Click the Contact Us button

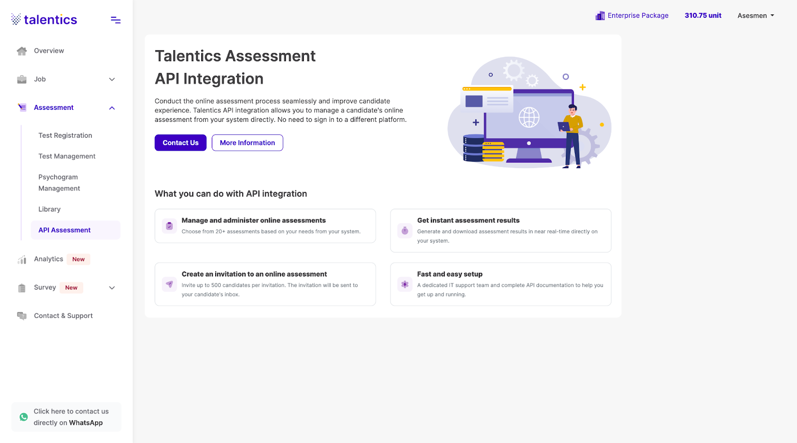(x=180, y=143)
